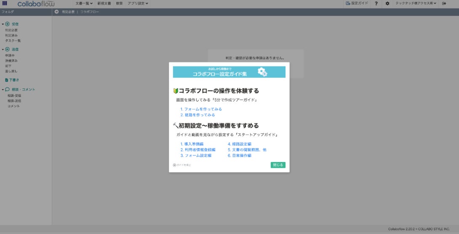459x234 pixels.
Task: Click the arrow icon beside 判定必要 breadcrumb
Action: pyautogui.click(x=56, y=12)
